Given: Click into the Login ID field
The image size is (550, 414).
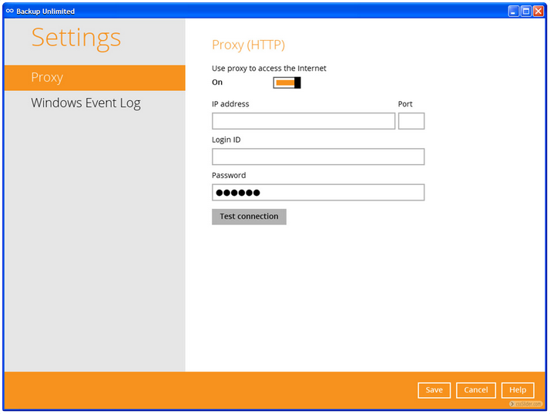Looking at the screenshot, I should pos(318,157).
